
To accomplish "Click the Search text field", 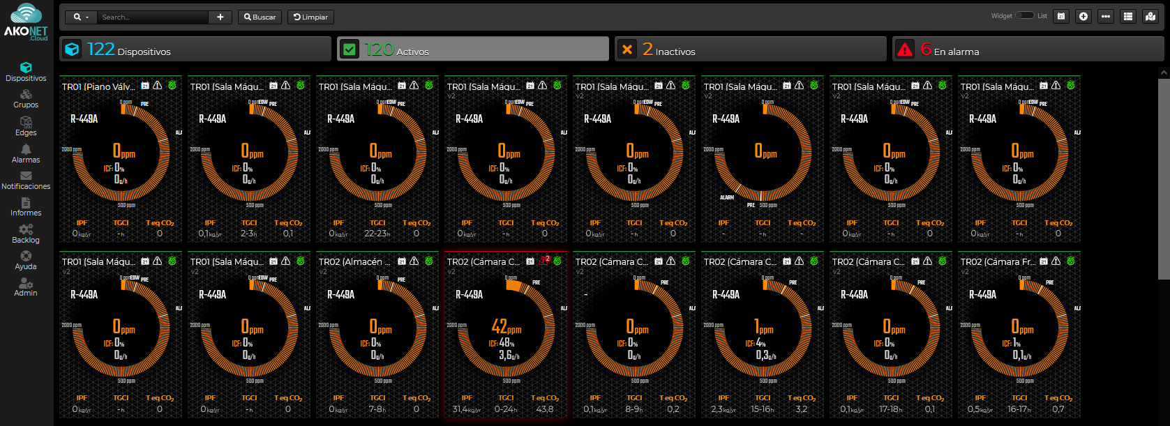I will pyautogui.click(x=152, y=17).
